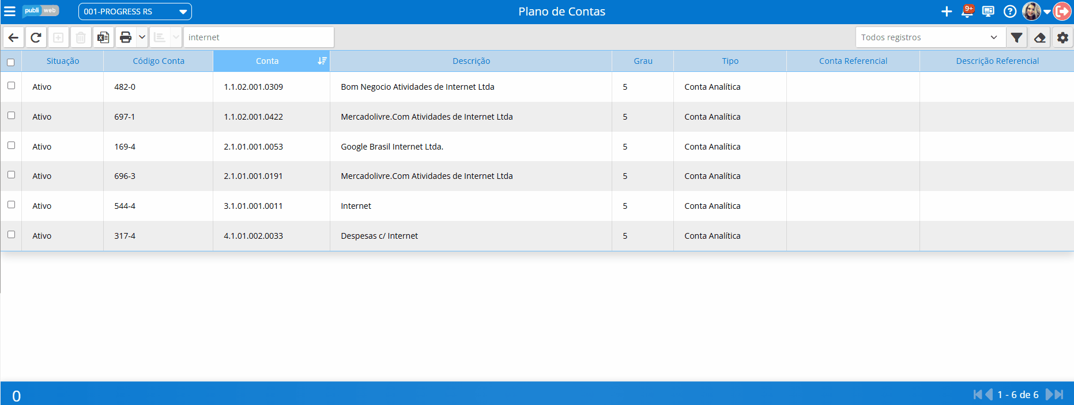Screen dimensions: 1074x405
Task: Export the table to Excel
Action: click(103, 37)
